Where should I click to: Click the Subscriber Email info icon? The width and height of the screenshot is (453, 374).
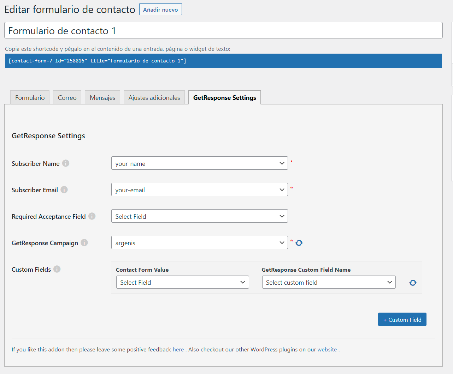64,189
